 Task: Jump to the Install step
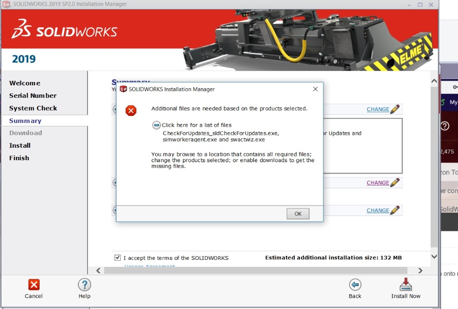(x=20, y=145)
